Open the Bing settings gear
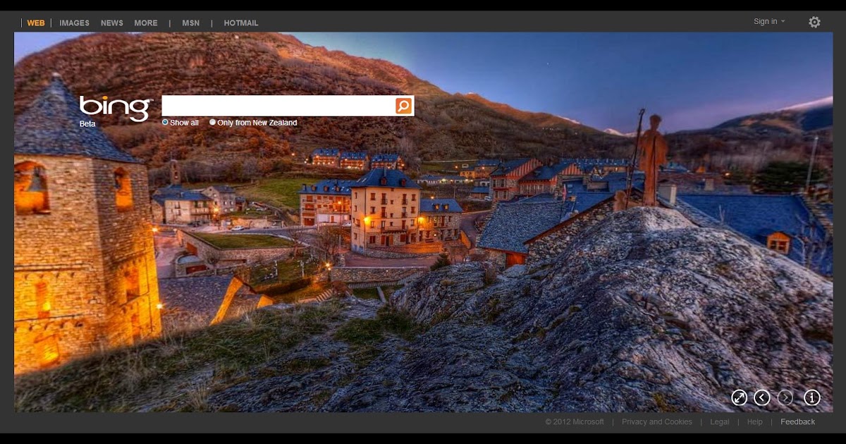846x444 pixels. click(x=814, y=23)
